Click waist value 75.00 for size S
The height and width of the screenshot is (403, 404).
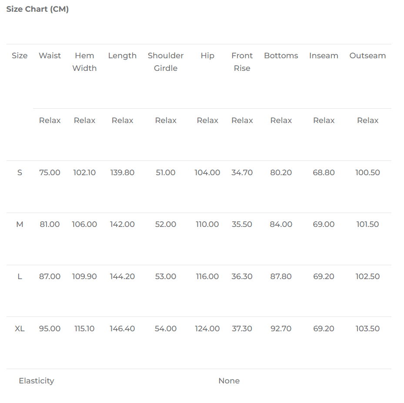point(50,173)
